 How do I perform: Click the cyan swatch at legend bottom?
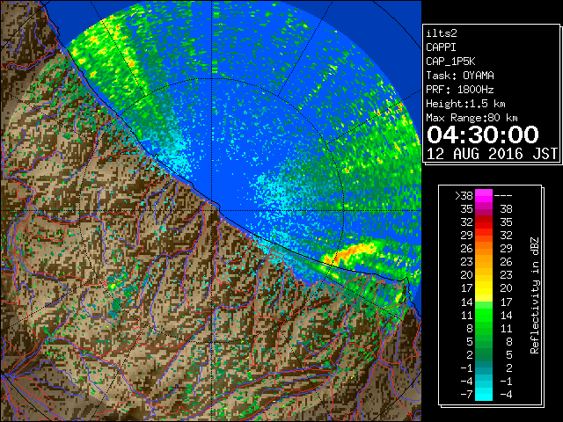click(484, 394)
